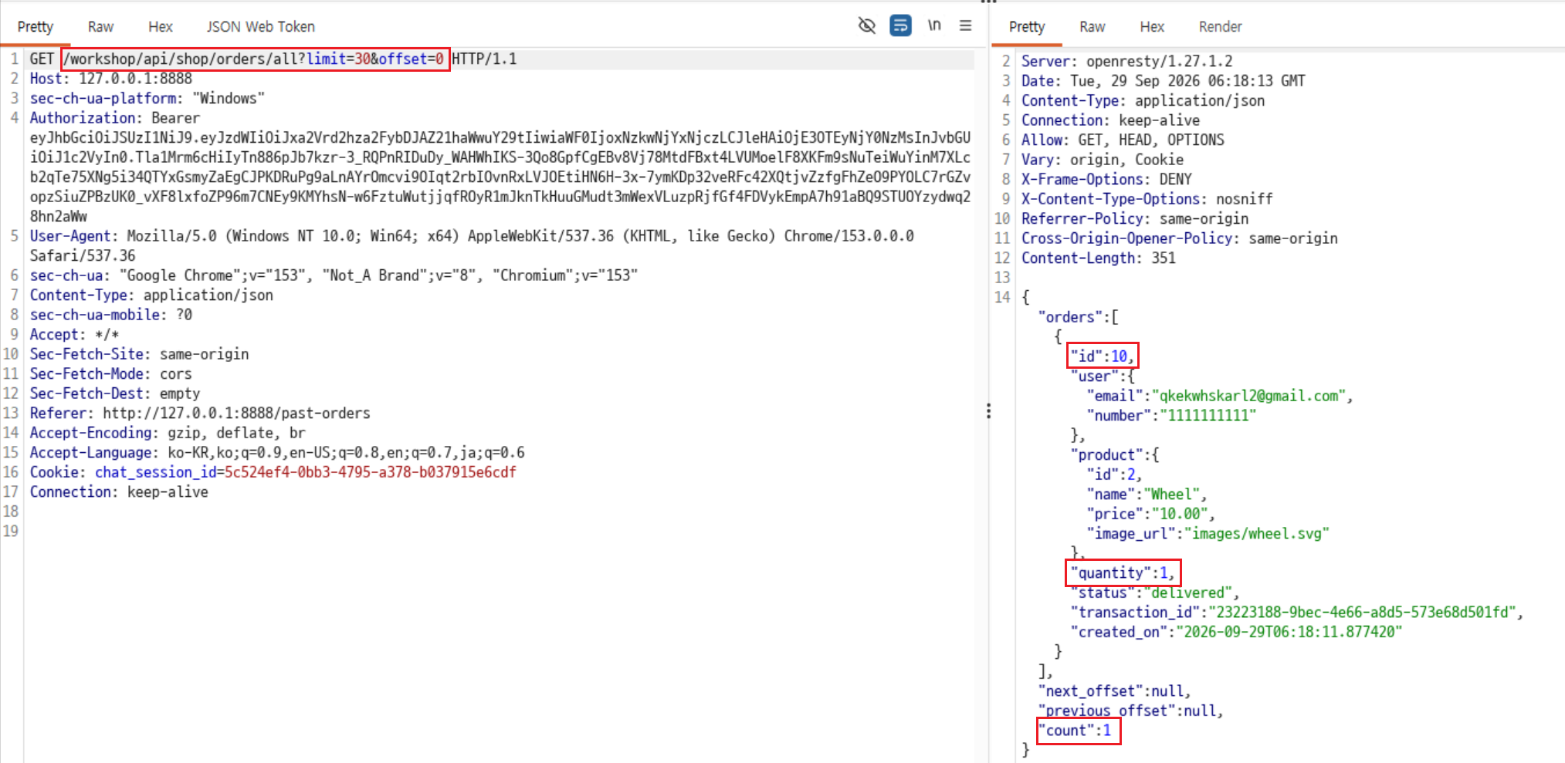Click the product name "Wheel" value
Screen dimensions: 1565x763
(1171, 495)
